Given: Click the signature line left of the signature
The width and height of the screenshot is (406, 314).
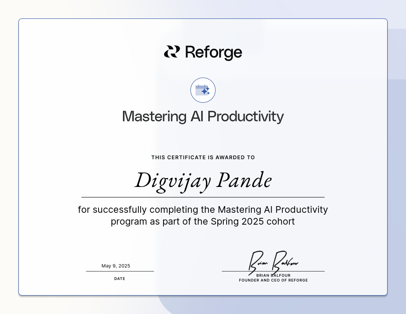Looking at the screenshot, I should tap(234, 271).
